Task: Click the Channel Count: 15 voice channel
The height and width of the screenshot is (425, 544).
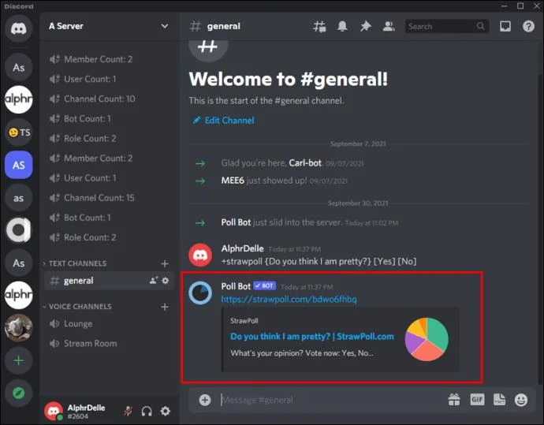Action: 109,198
